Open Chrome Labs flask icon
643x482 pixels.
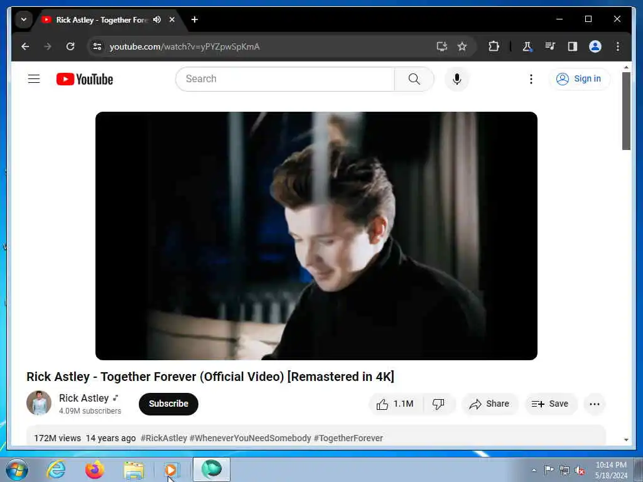click(527, 46)
